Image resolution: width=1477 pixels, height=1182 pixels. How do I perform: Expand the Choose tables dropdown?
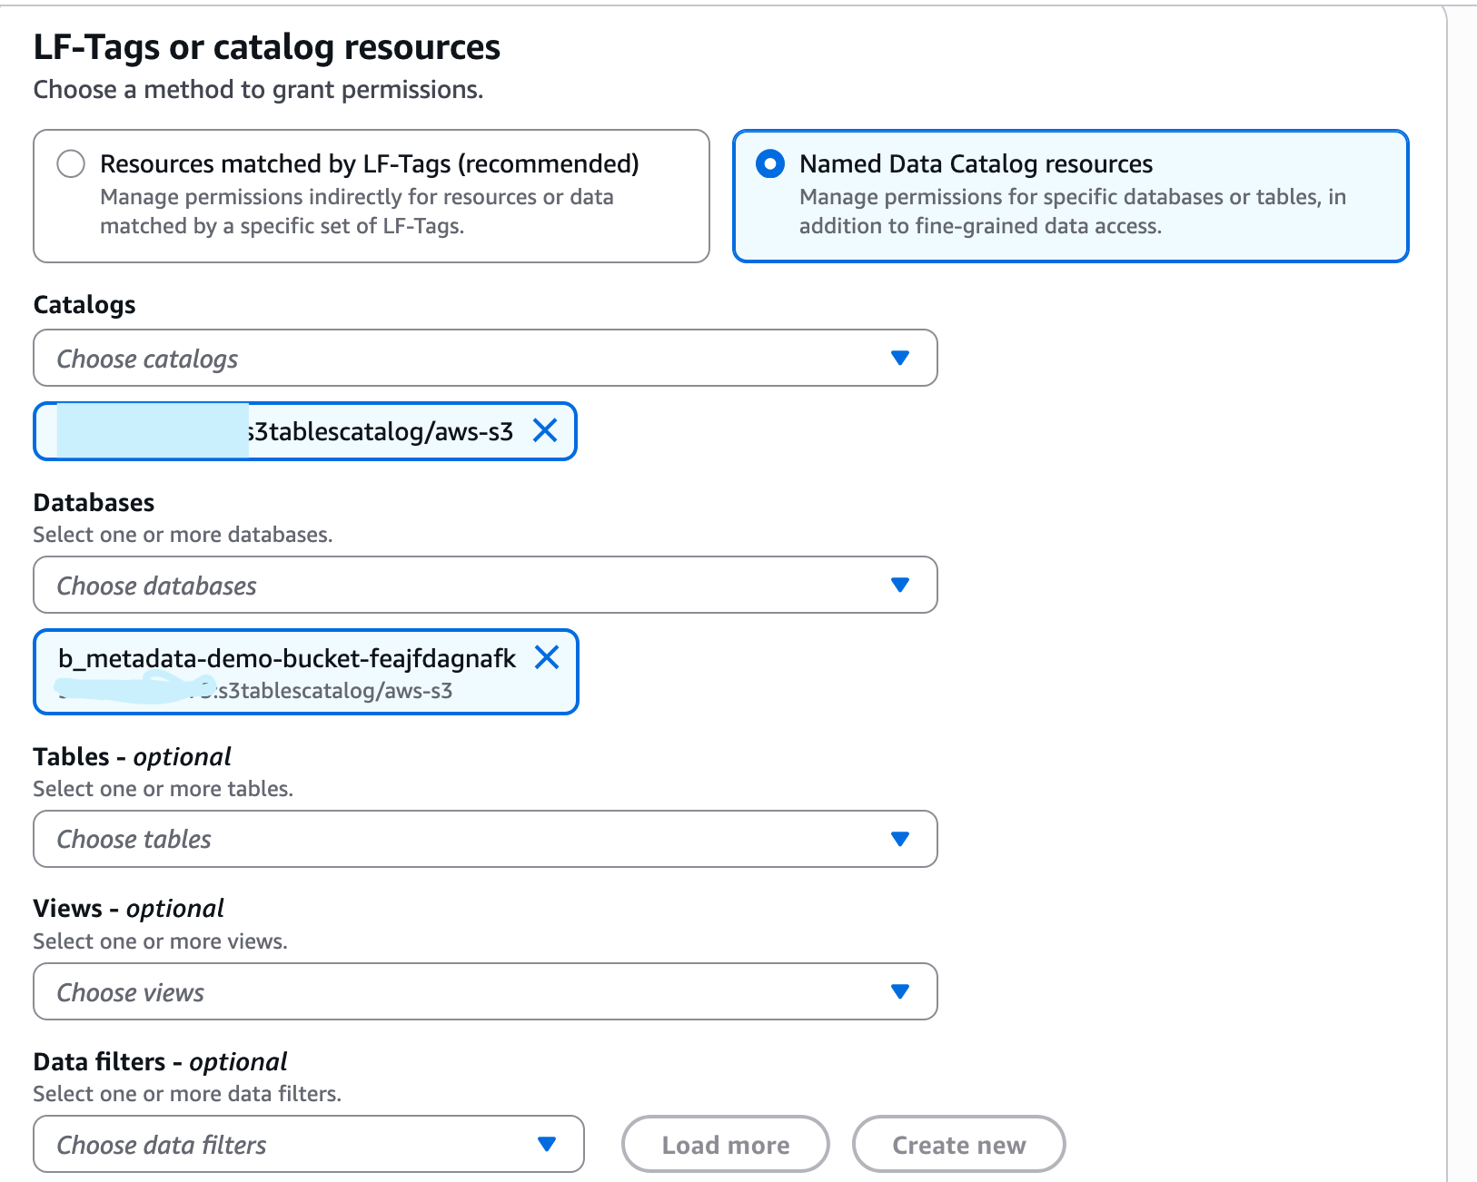pyautogui.click(x=454, y=840)
